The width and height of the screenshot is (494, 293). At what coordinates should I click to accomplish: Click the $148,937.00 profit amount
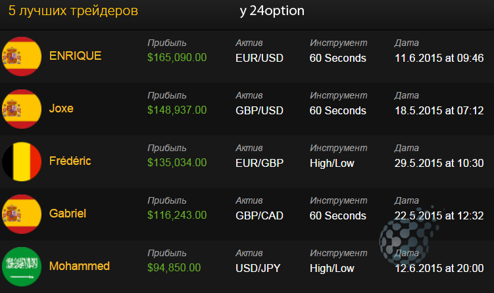(177, 110)
